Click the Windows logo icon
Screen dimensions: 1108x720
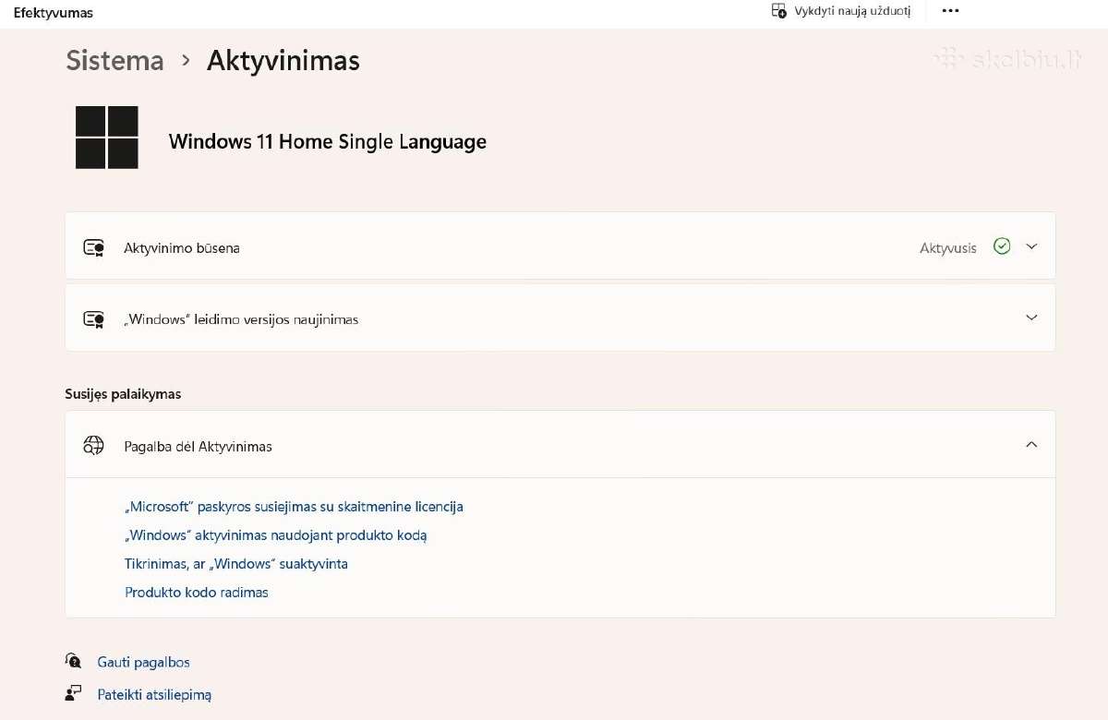[x=107, y=138]
